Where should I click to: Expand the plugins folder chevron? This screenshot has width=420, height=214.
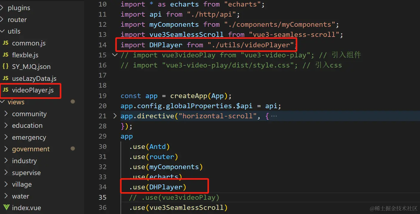2,8
